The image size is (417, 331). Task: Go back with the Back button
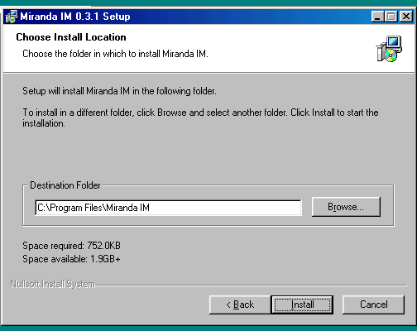(x=240, y=305)
